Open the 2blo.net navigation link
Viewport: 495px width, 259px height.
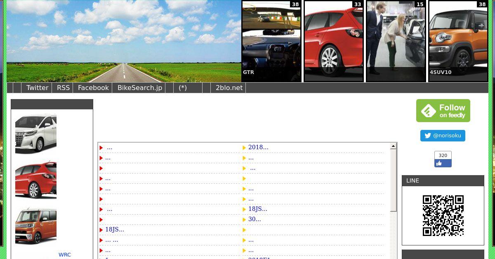point(229,88)
